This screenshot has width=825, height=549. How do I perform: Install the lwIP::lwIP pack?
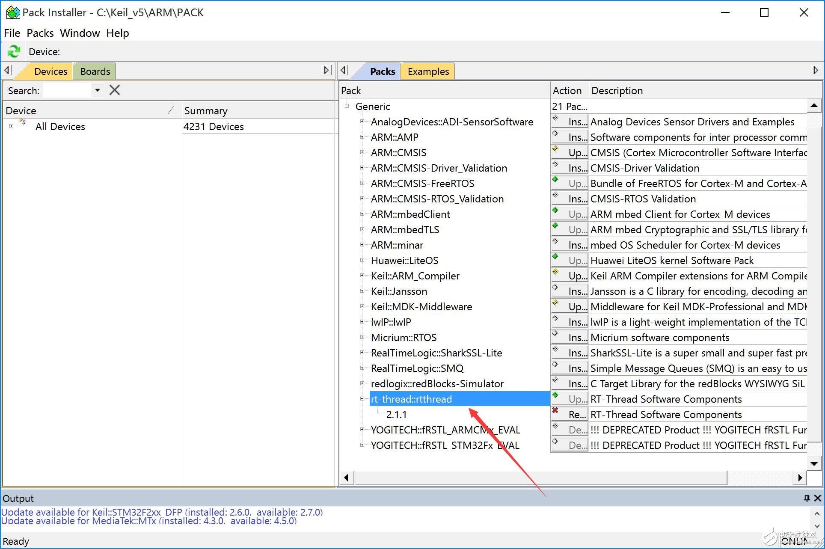click(x=570, y=322)
